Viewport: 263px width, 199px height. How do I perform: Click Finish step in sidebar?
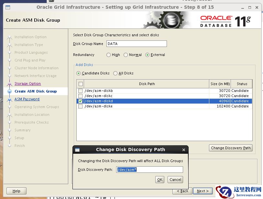(20, 146)
